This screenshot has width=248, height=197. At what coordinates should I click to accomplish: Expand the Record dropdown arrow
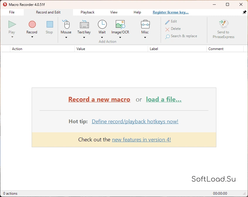32,37
